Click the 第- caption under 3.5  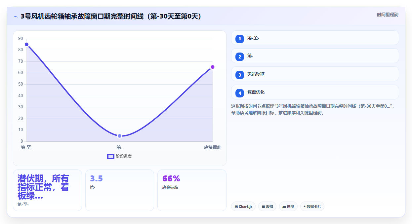tap(93, 187)
